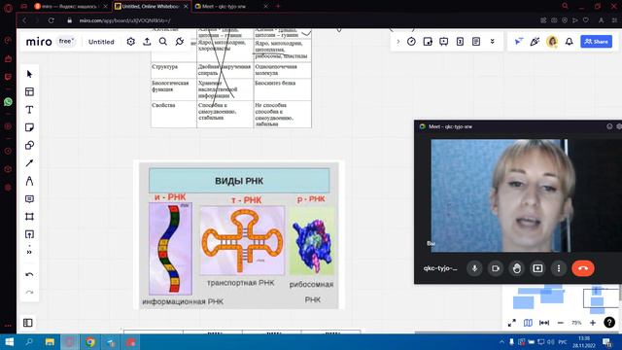The width and height of the screenshot is (622, 350).
Task: Switch keyboard language РУС in tray
Action: coord(563,342)
